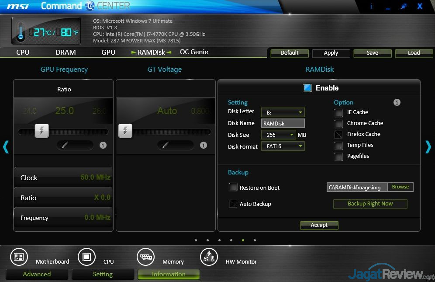Click the GT Voltage info icon

(x=203, y=145)
